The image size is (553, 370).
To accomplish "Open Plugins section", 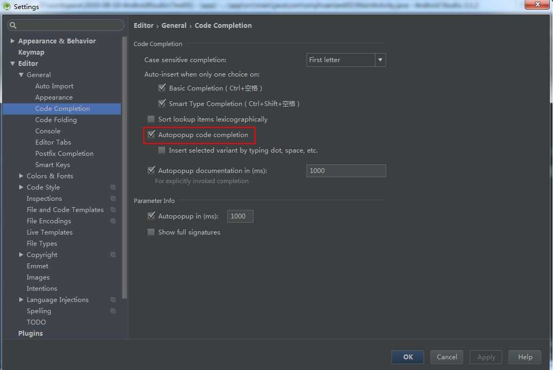I will click(30, 333).
